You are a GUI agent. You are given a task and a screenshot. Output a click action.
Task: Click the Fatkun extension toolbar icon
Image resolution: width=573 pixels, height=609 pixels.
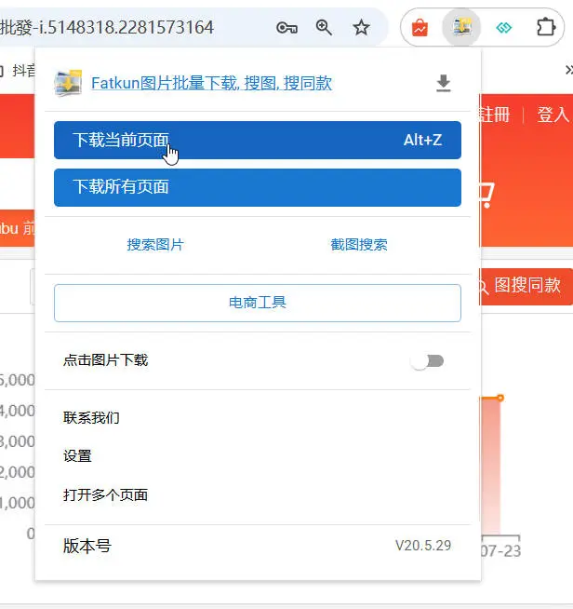pyautogui.click(x=461, y=28)
